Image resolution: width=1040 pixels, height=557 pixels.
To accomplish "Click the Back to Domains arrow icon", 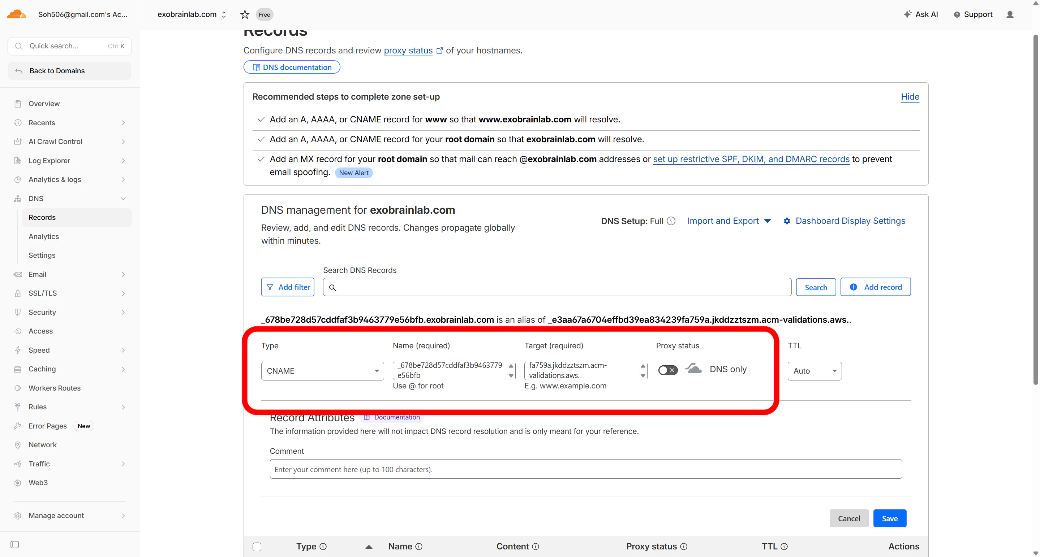I will tap(18, 71).
